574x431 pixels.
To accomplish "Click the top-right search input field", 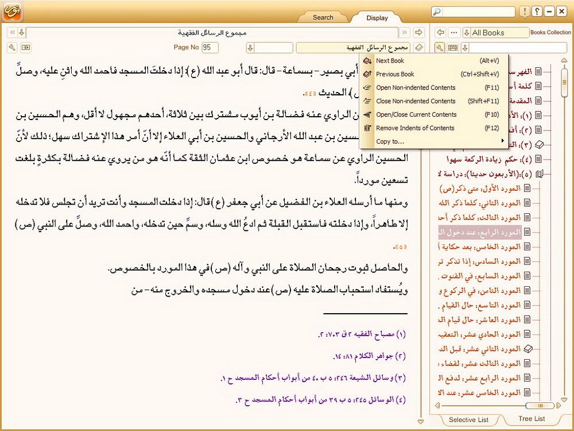I will pyautogui.click(x=478, y=11).
